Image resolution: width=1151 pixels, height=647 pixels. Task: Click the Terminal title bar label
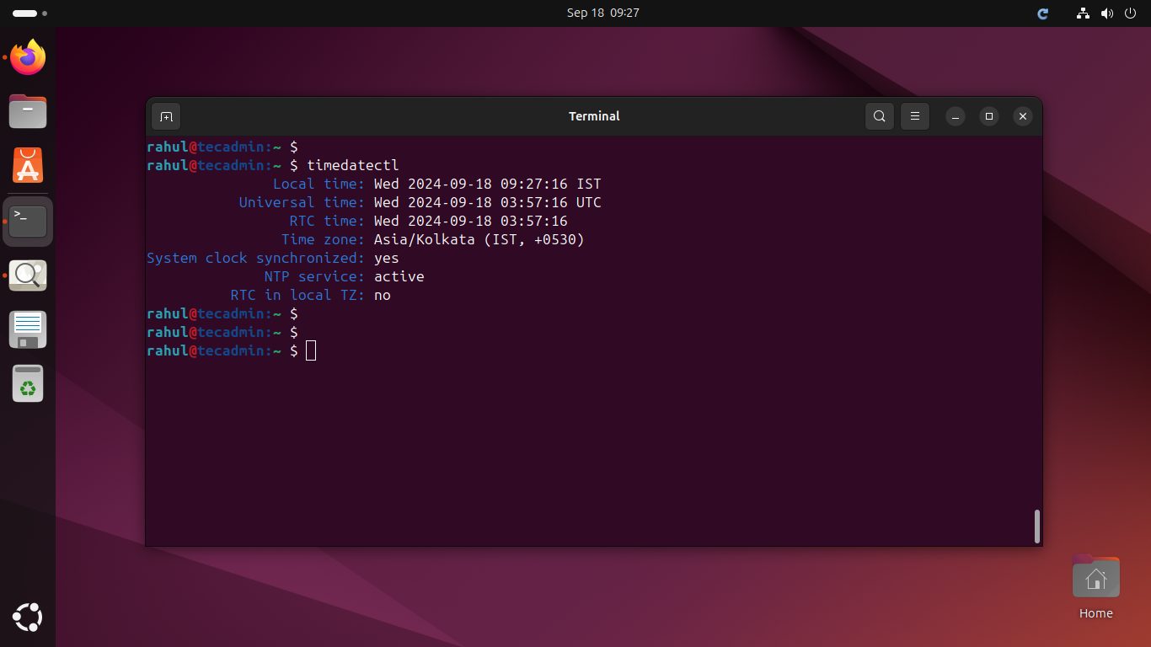594,116
